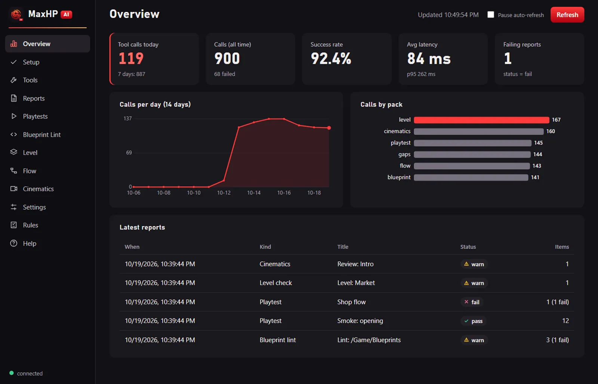Click warn triangle icon in Lint: /Game/Blueprints row
The width and height of the screenshot is (598, 384).
coord(466,340)
